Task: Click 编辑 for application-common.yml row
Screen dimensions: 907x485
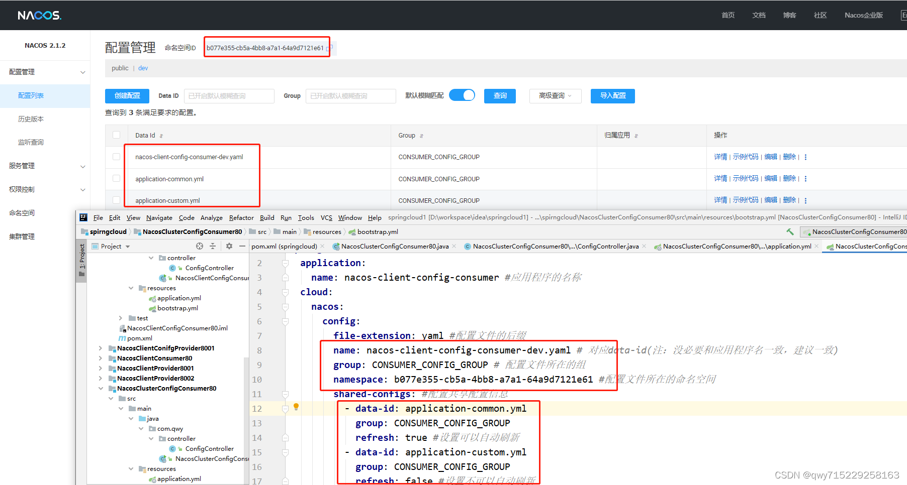Action: pos(771,179)
